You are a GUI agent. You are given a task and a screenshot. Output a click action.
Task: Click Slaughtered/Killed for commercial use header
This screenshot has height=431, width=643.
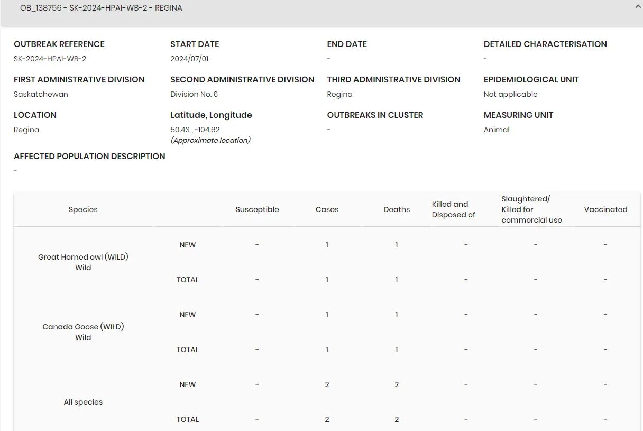point(531,209)
